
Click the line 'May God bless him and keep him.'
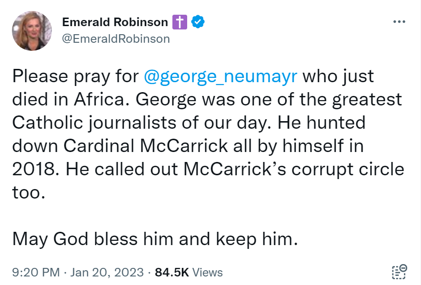[155, 239]
